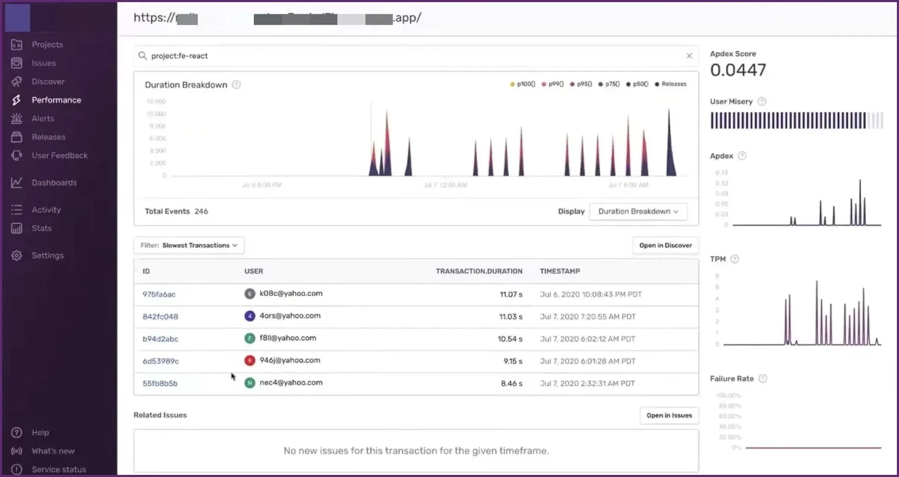This screenshot has width=899, height=477.
Task: Click the organization avatar in sidebar
Action: [17, 17]
